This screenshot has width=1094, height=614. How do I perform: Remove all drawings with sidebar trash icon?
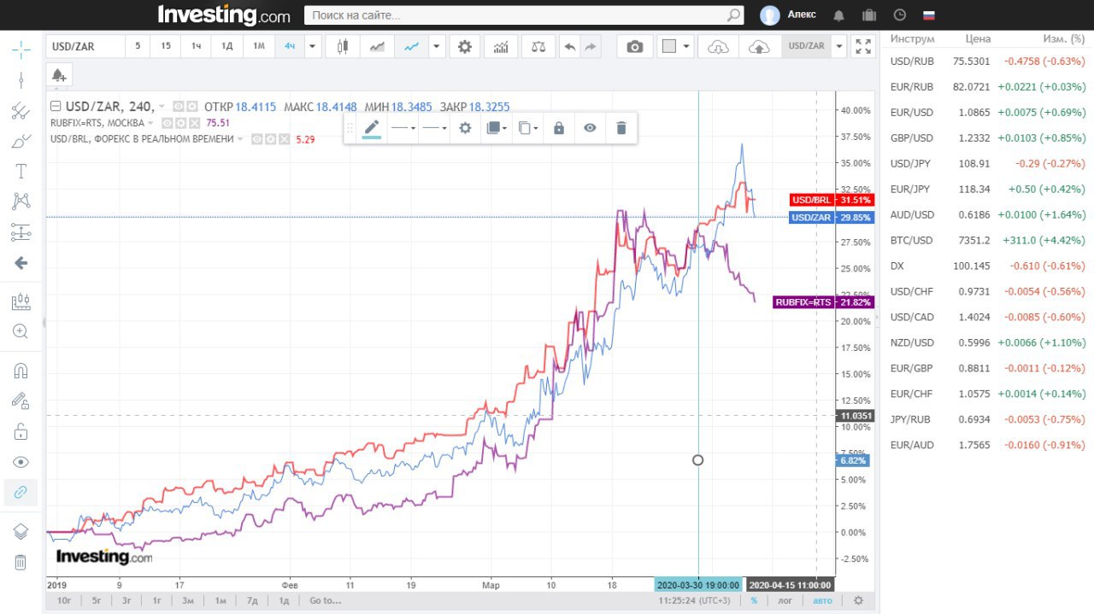point(21,562)
